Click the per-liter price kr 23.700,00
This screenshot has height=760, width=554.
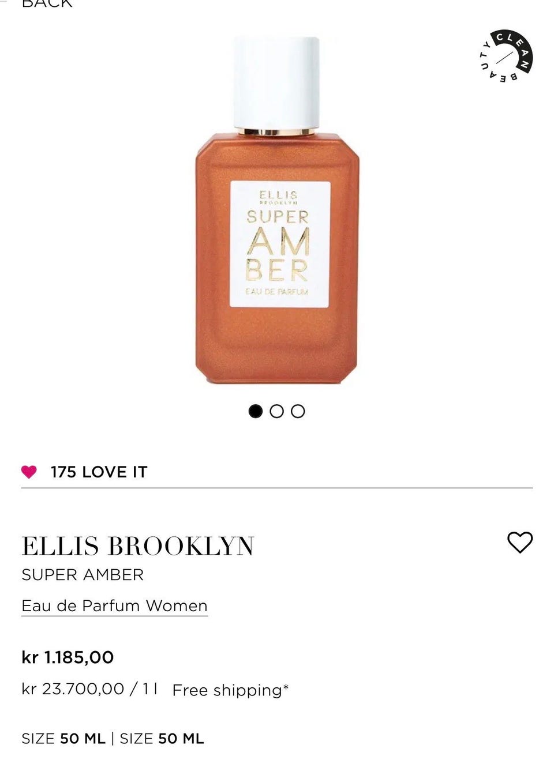(x=73, y=689)
